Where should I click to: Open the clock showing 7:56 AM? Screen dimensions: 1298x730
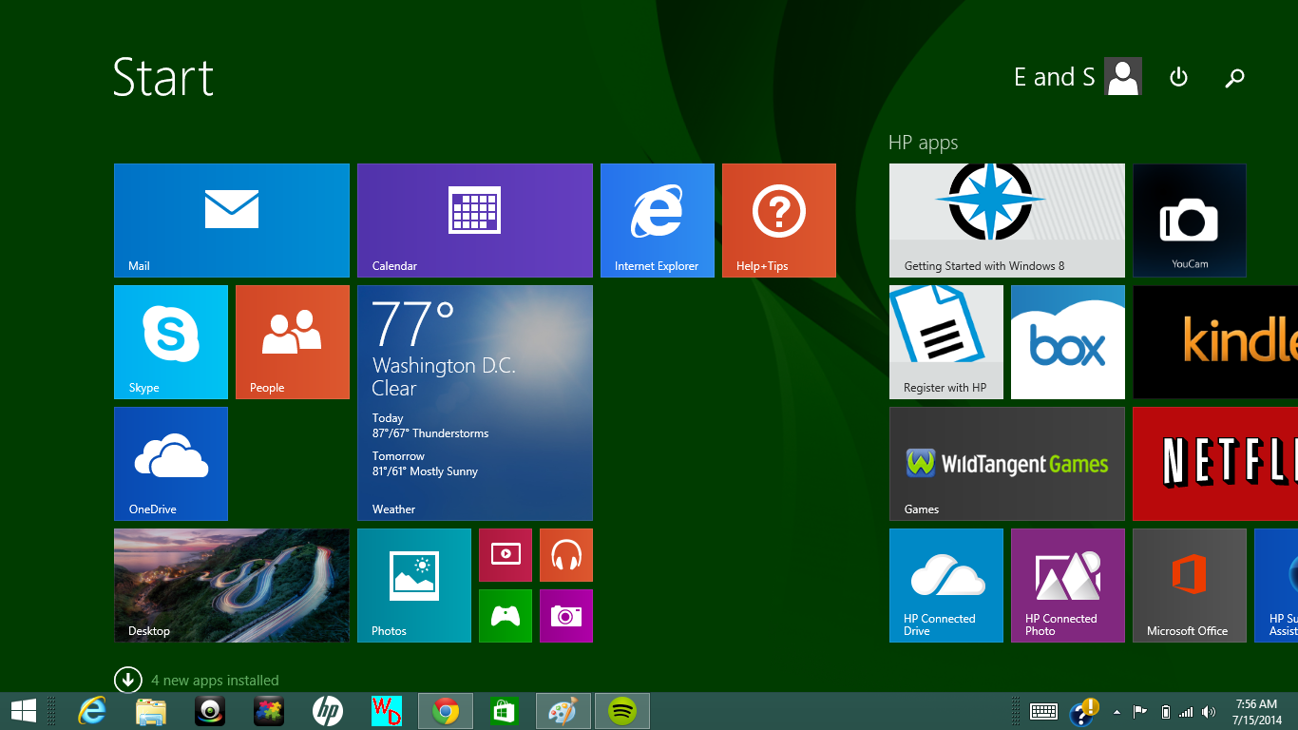pos(1256,712)
